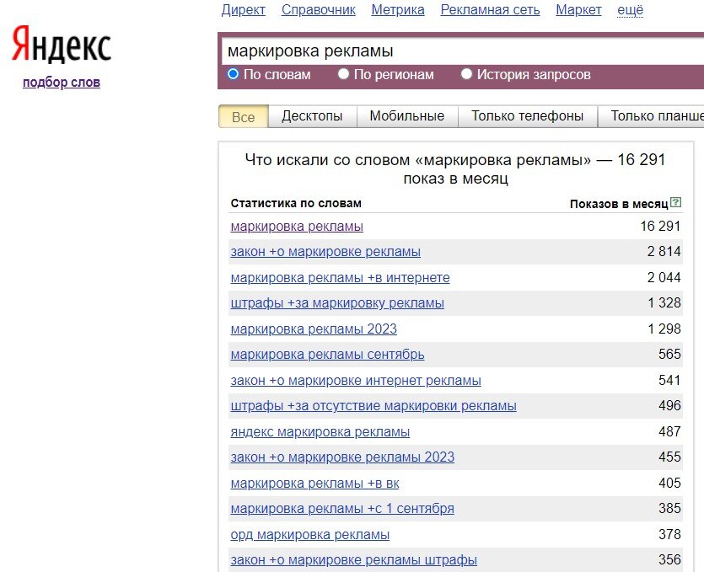Open the help icon beside Показов в месяц
This screenshot has height=572, width=704.
coord(675,202)
